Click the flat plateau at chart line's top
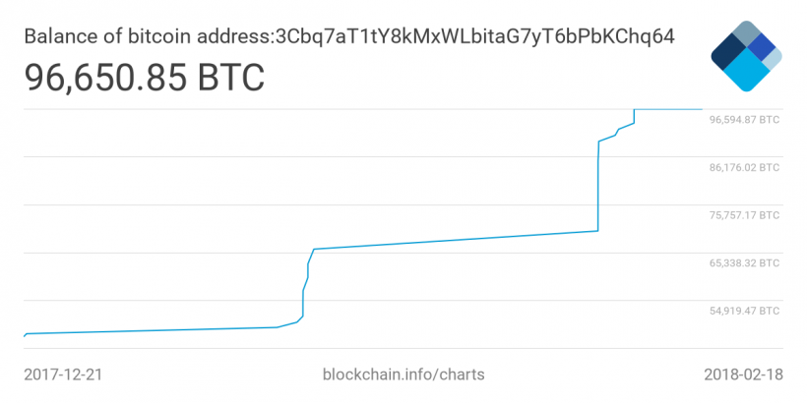 coord(667,109)
